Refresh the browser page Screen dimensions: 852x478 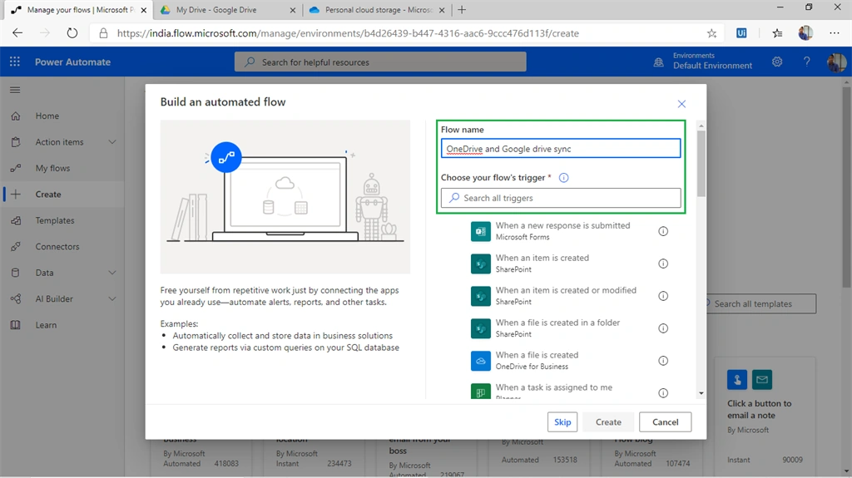pos(72,33)
